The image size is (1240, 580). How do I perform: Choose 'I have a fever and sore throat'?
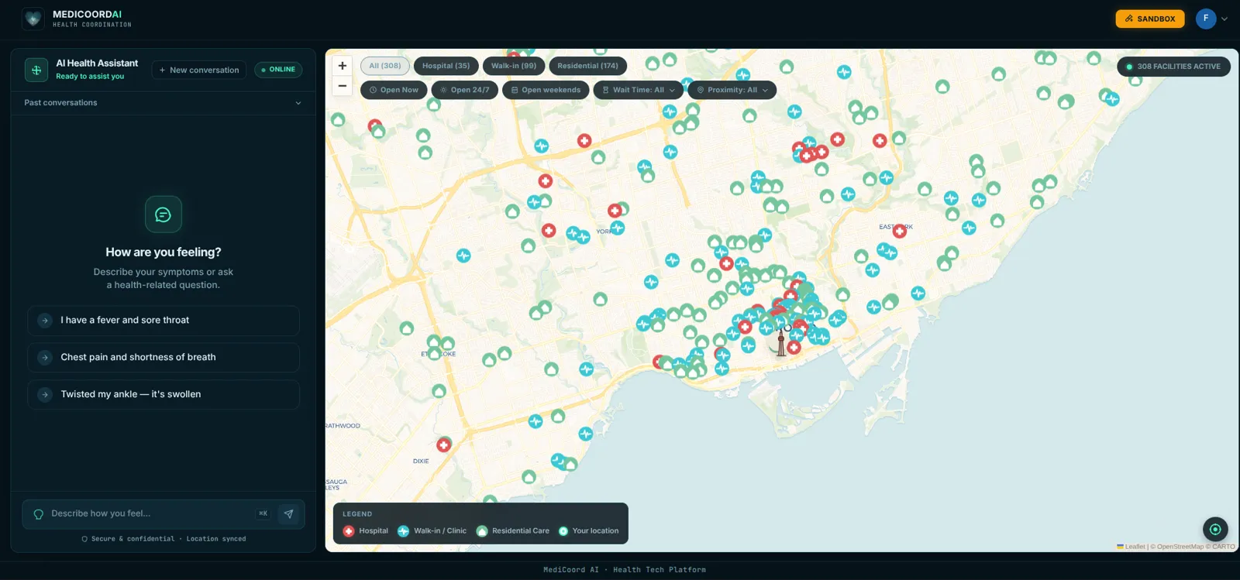pyautogui.click(x=164, y=320)
